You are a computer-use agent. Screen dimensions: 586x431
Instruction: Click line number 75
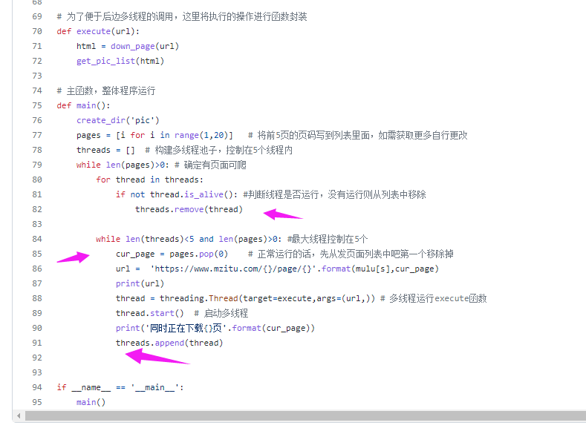37,105
